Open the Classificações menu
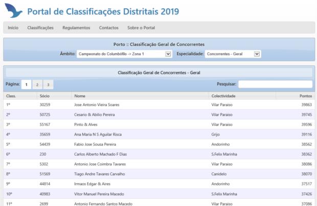 click(40, 28)
